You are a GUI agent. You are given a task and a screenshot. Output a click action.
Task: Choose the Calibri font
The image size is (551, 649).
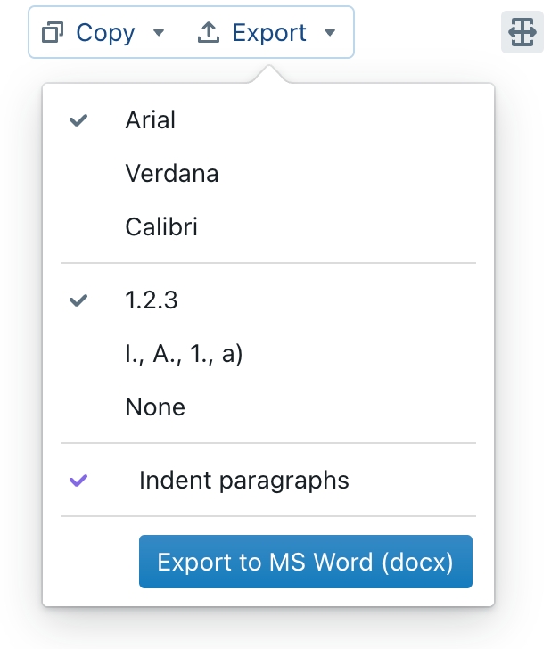tap(268, 226)
